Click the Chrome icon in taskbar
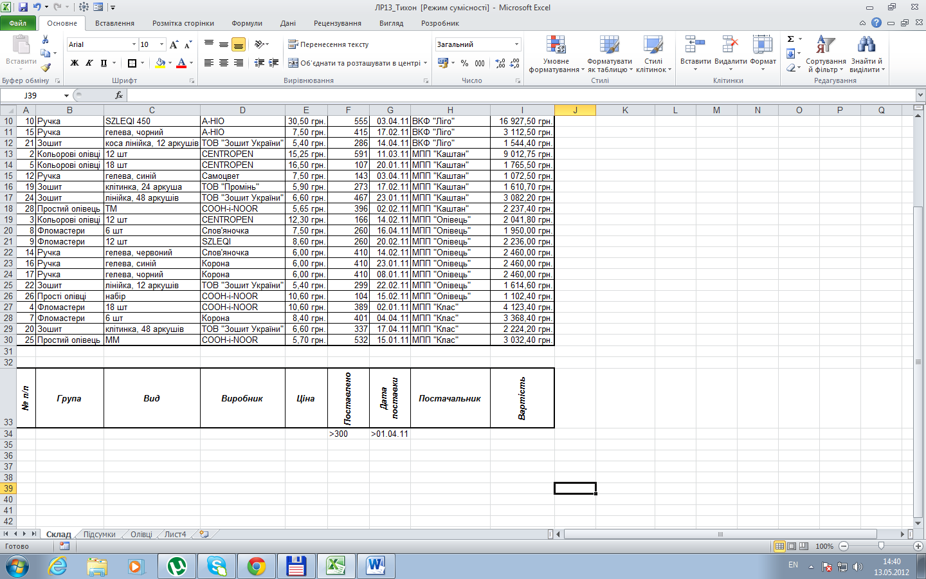This screenshot has height=579, width=926. 257,566
